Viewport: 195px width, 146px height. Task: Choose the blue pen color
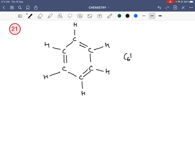(x=136, y=16)
